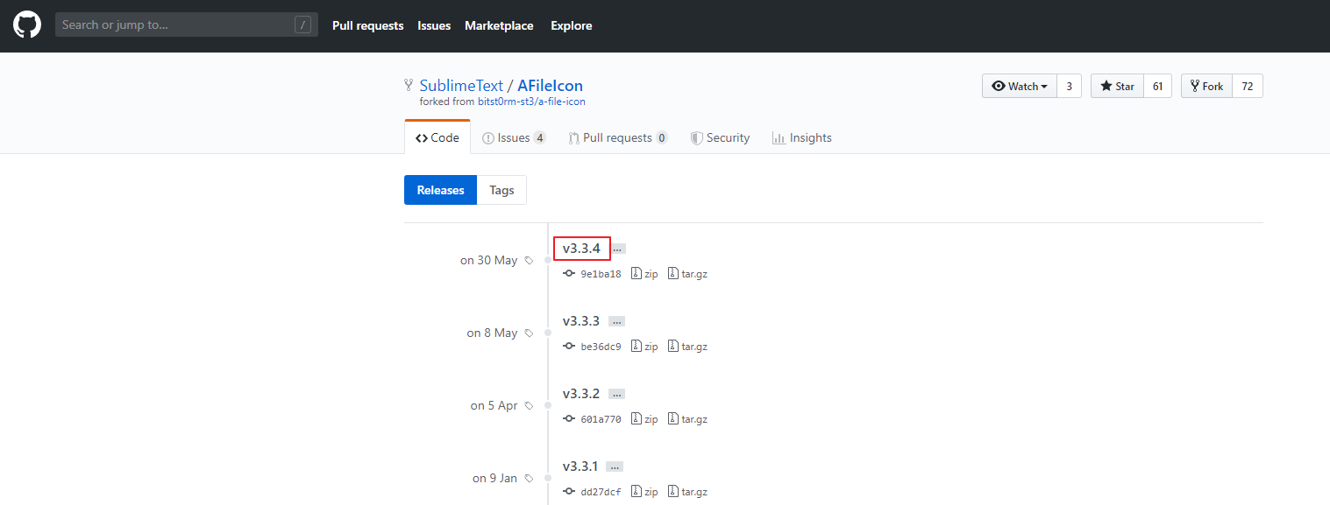Switch to the Issues tab
This screenshot has width=1330, height=505.
(x=513, y=137)
